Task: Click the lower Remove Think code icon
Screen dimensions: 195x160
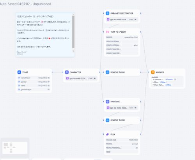Action: coord(108,120)
